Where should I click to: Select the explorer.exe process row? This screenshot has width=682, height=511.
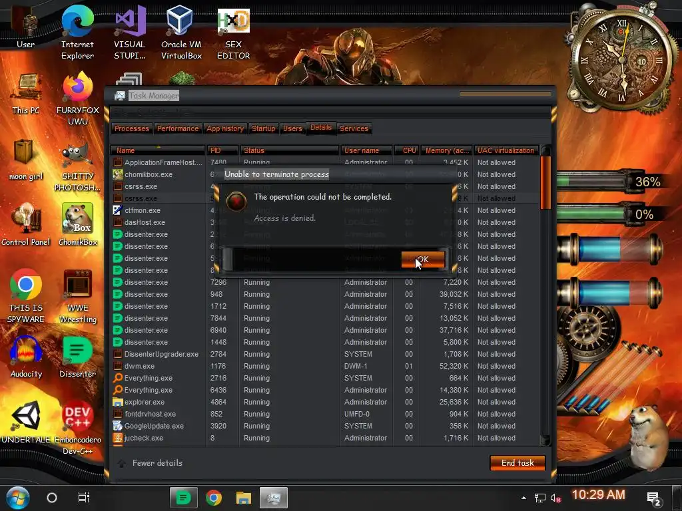(x=325, y=403)
